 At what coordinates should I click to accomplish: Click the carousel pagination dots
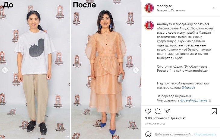tap(68, 136)
